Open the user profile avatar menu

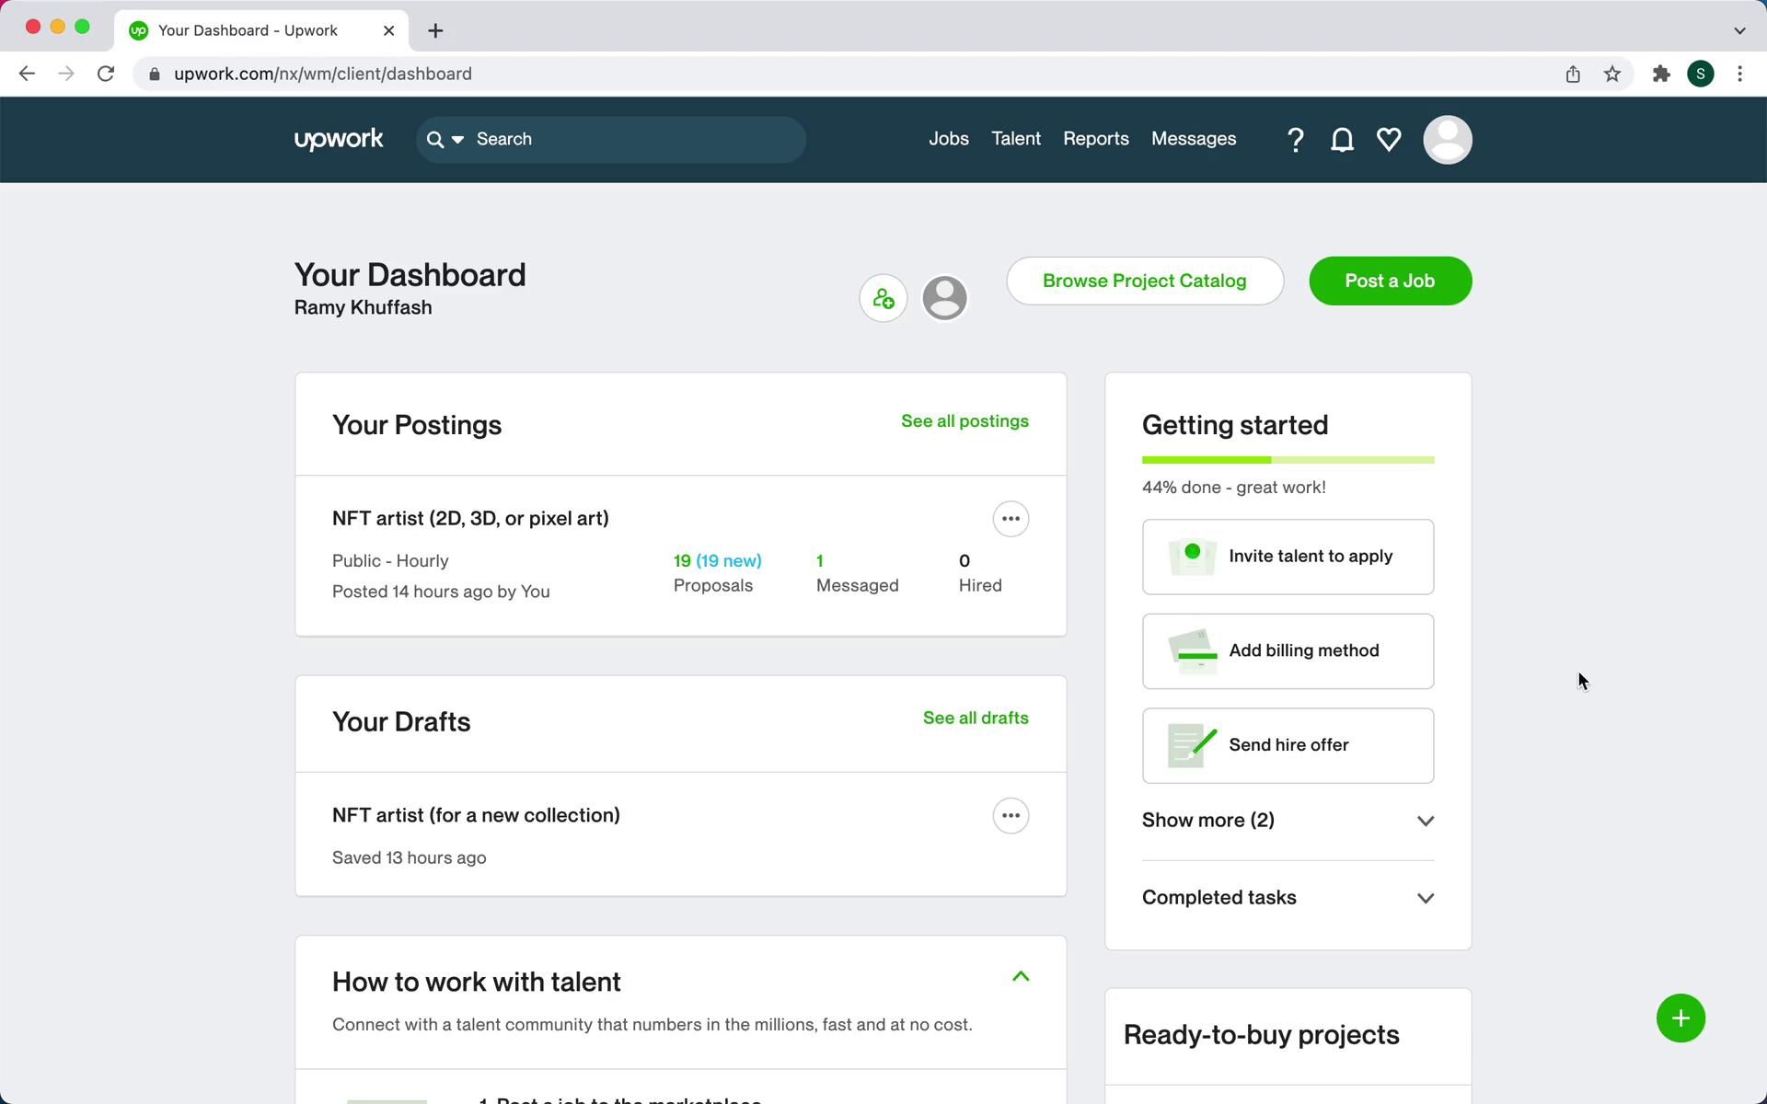[1447, 140]
